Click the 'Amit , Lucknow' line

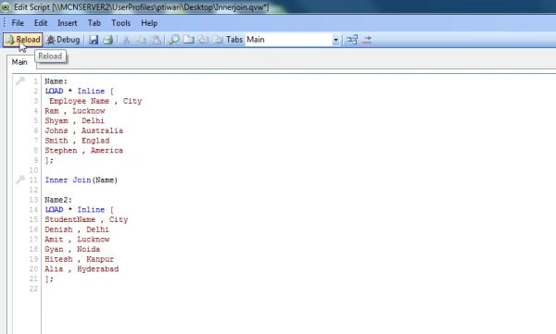[77, 240]
